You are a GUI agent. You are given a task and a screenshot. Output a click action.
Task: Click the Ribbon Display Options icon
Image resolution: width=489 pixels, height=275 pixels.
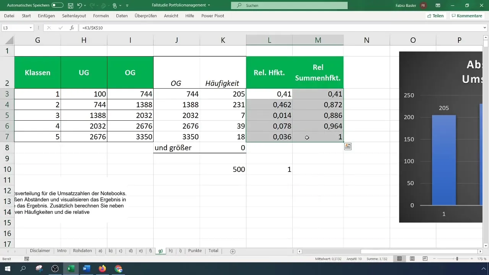(438, 5)
